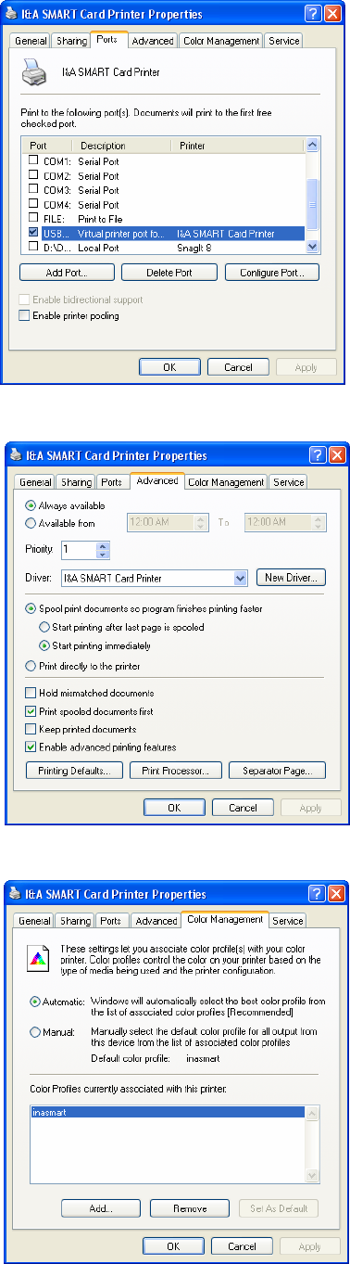Image resolution: width=350 pixels, height=1264 pixels.
Task: Open Separator Page... settings
Action: [x=278, y=771]
